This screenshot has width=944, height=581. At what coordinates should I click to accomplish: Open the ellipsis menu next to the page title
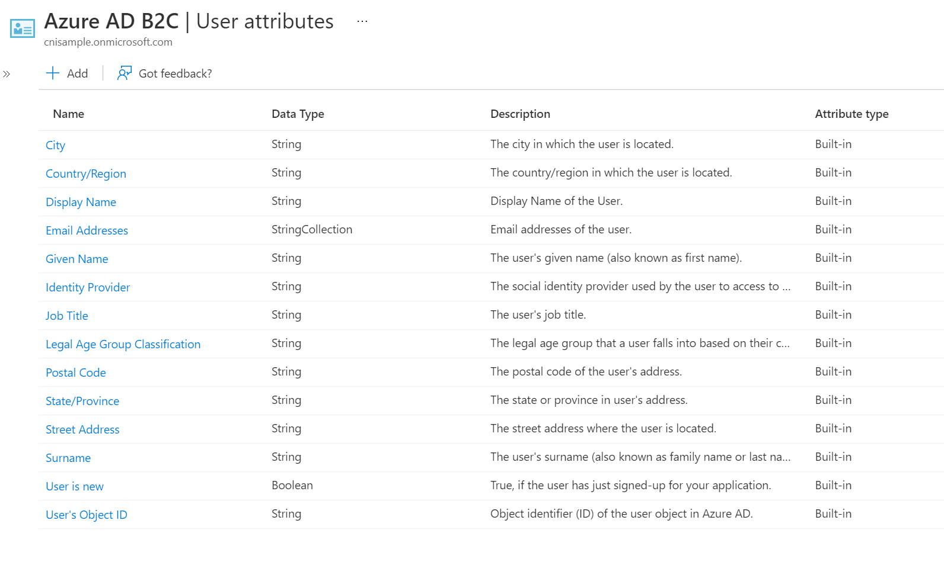click(362, 20)
